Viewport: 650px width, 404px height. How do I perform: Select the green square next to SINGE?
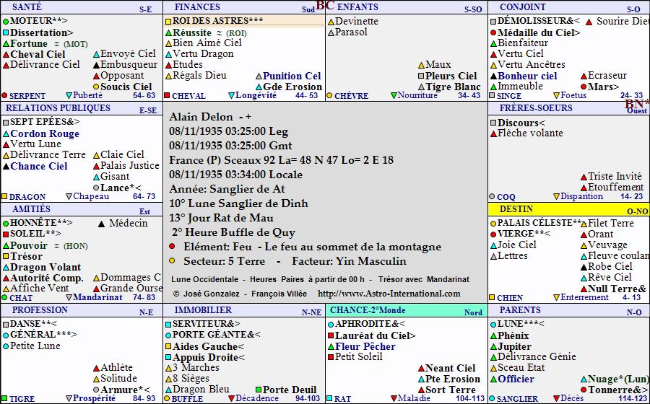point(493,95)
